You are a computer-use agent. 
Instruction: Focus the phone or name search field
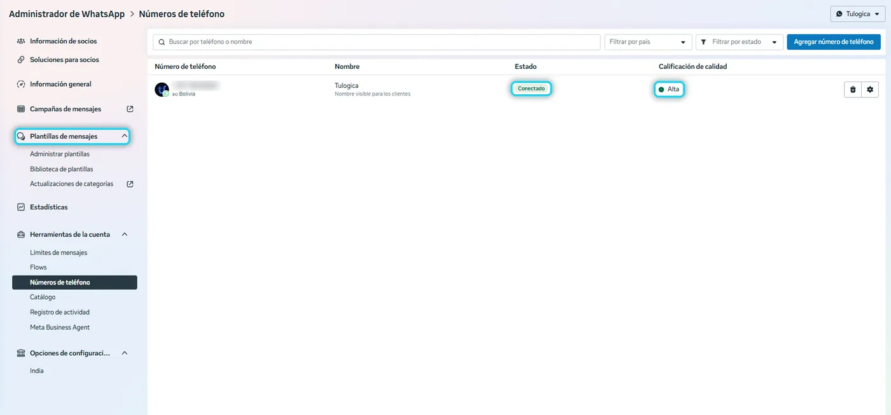pyautogui.click(x=377, y=42)
